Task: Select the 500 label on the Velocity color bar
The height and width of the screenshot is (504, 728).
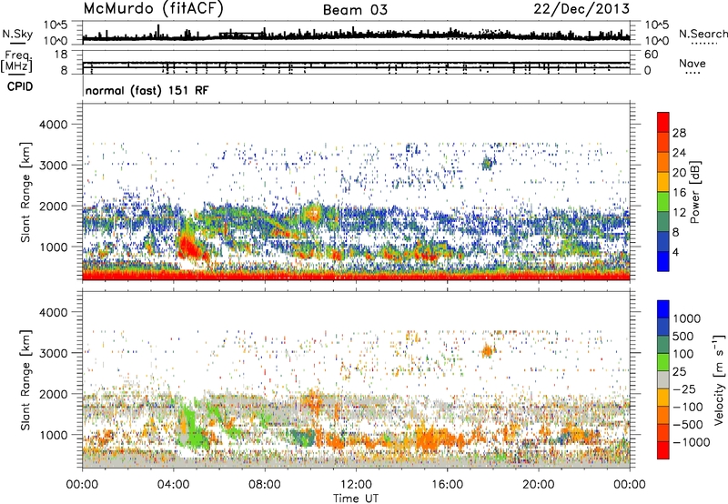Action: click(x=683, y=337)
